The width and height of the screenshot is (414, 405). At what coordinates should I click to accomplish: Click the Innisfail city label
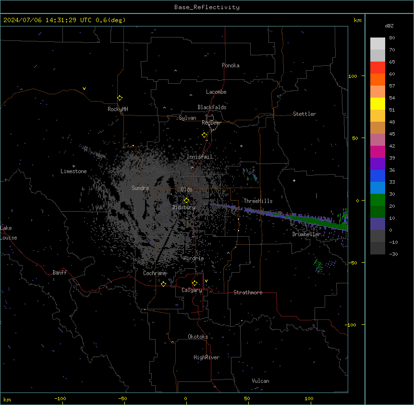point(199,157)
